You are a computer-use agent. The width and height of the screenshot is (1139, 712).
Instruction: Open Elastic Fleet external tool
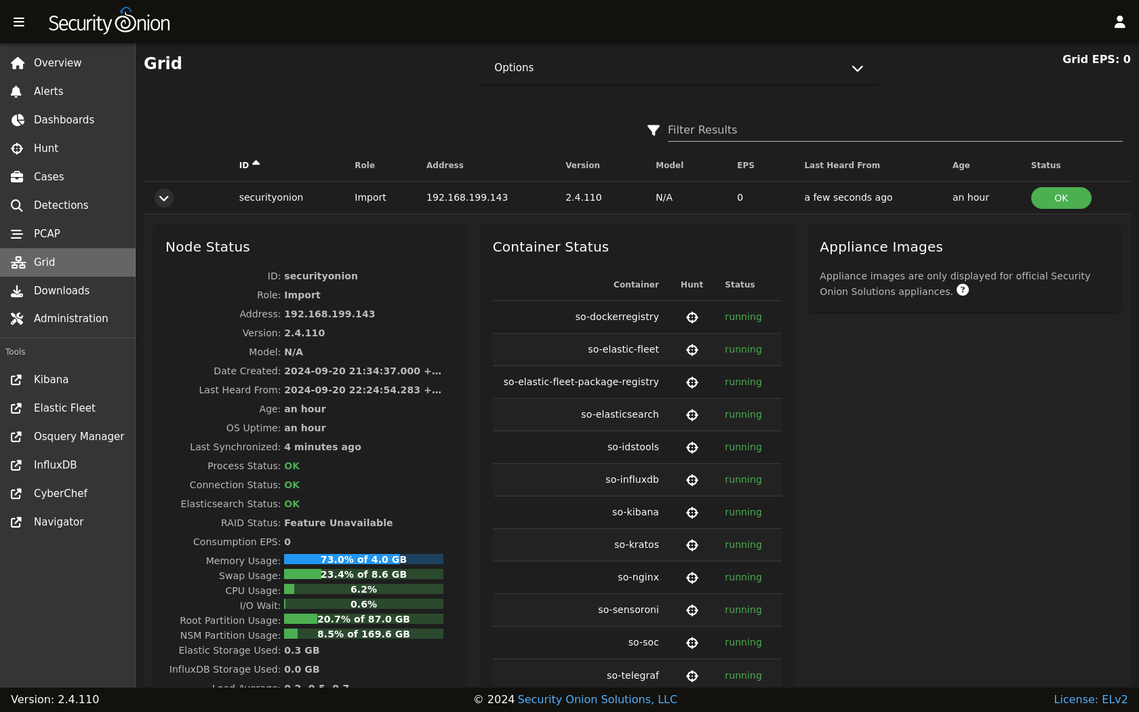tap(68, 408)
